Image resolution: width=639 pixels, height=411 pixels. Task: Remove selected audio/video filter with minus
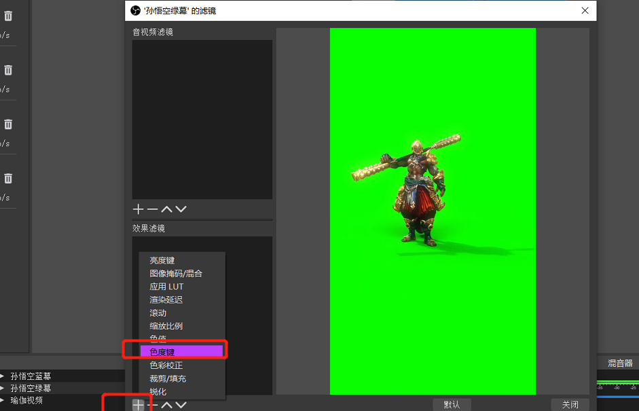[x=152, y=209]
